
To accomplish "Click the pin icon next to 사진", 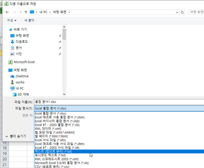I will (60, 54).
